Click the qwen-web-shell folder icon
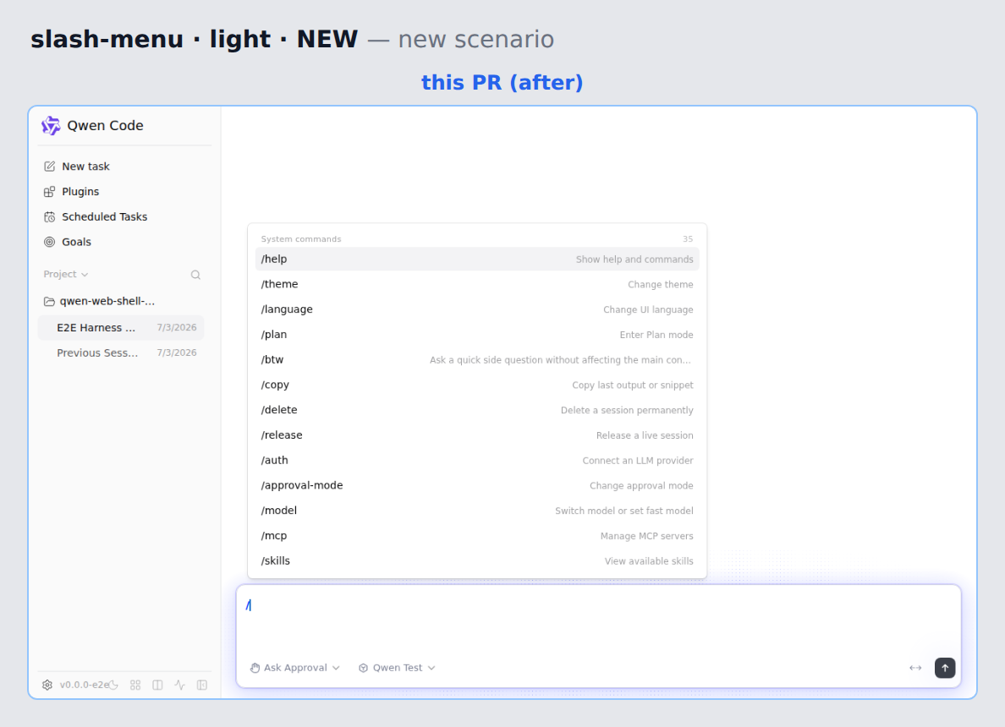1005x727 pixels. tap(49, 301)
